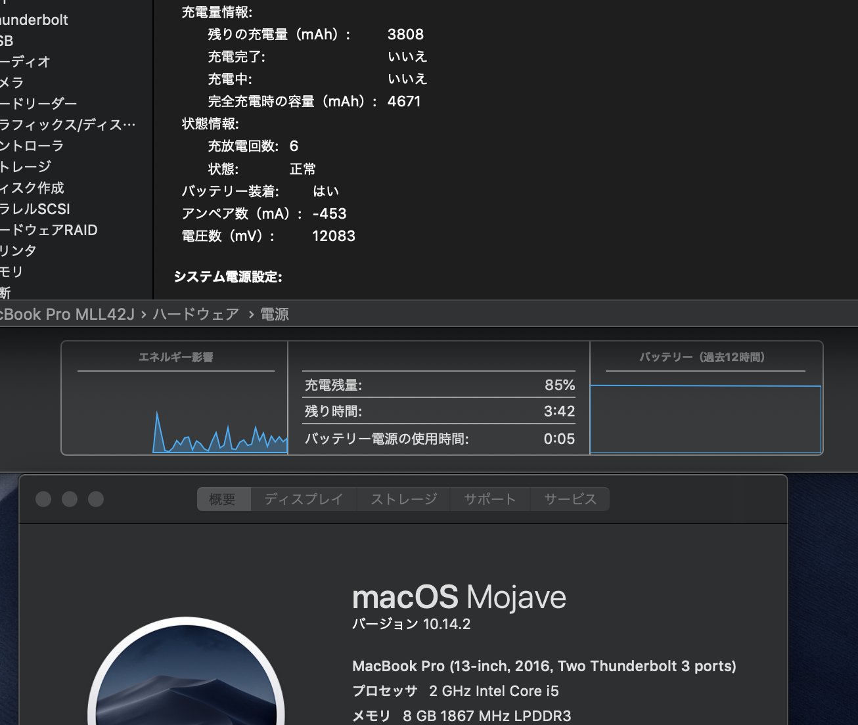Close the About This Mac window
Viewport: 858px width, 725px height.
[x=43, y=499]
